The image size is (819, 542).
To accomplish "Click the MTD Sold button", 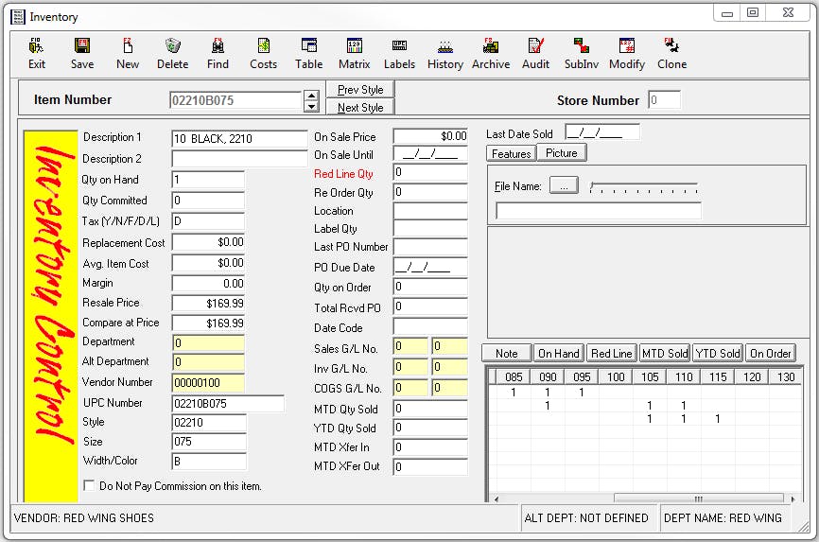I will tap(664, 354).
